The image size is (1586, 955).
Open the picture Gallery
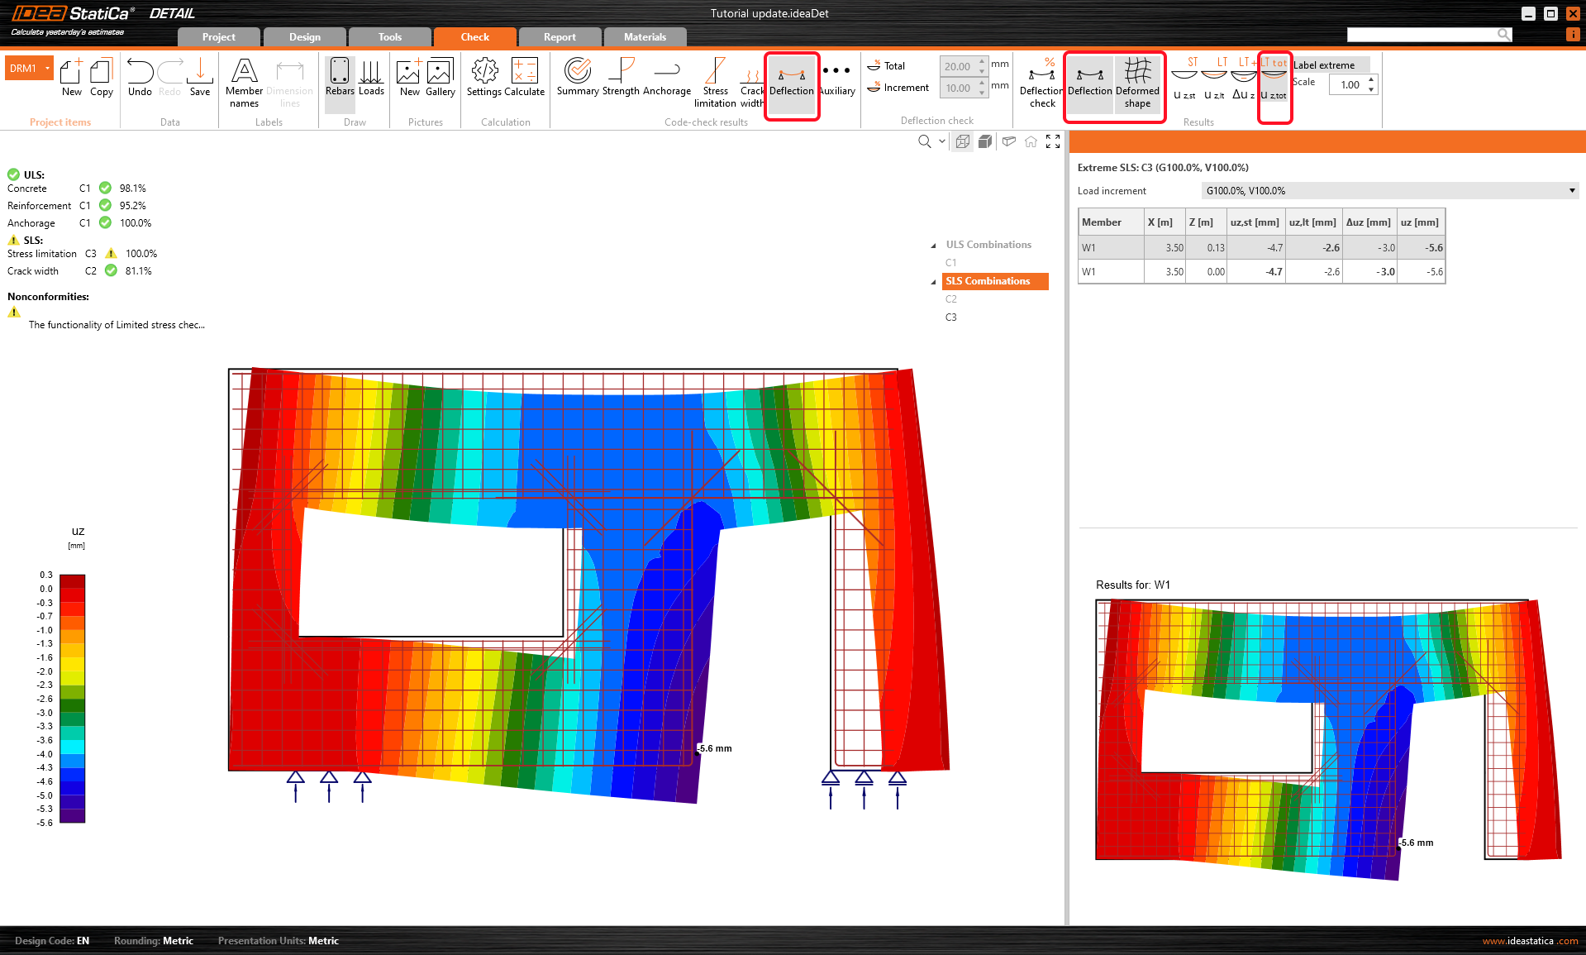(x=440, y=78)
